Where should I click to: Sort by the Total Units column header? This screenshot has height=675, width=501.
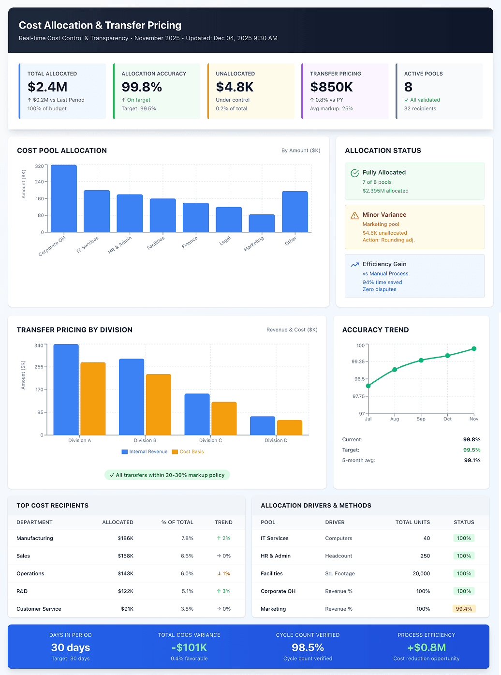[413, 522]
